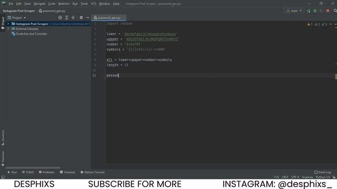Open the Terminal tool window
337x189 pixels.
67,172
